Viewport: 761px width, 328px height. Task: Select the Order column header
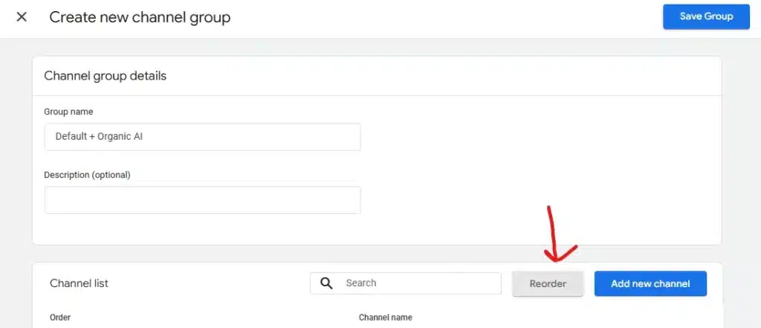pos(60,318)
